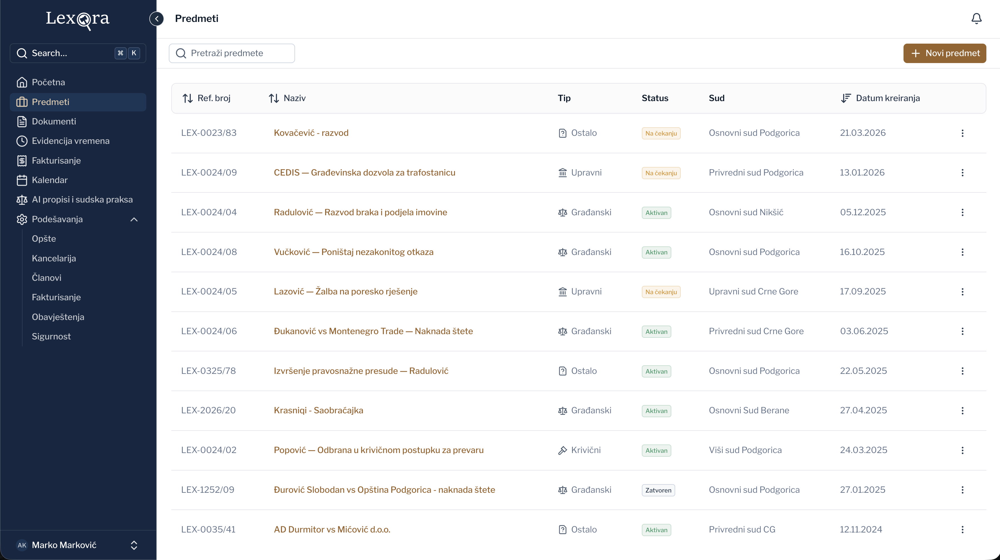Open the three-dot menu for LEX-0024/02

tap(962, 450)
